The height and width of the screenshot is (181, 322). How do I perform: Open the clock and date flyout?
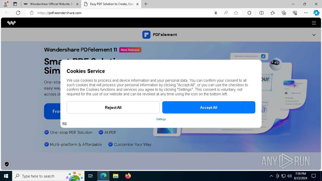click(x=301, y=176)
